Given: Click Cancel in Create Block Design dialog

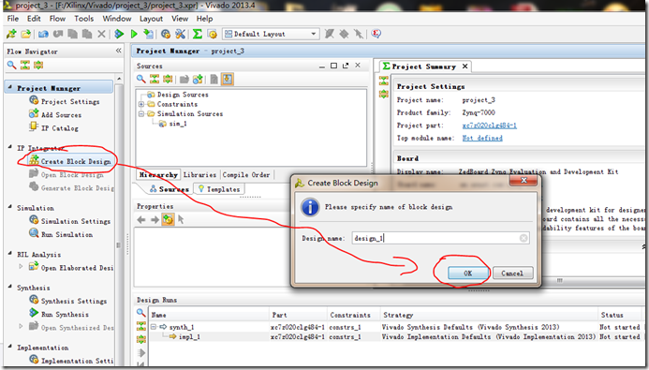Looking at the screenshot, I should click(512, 274).
